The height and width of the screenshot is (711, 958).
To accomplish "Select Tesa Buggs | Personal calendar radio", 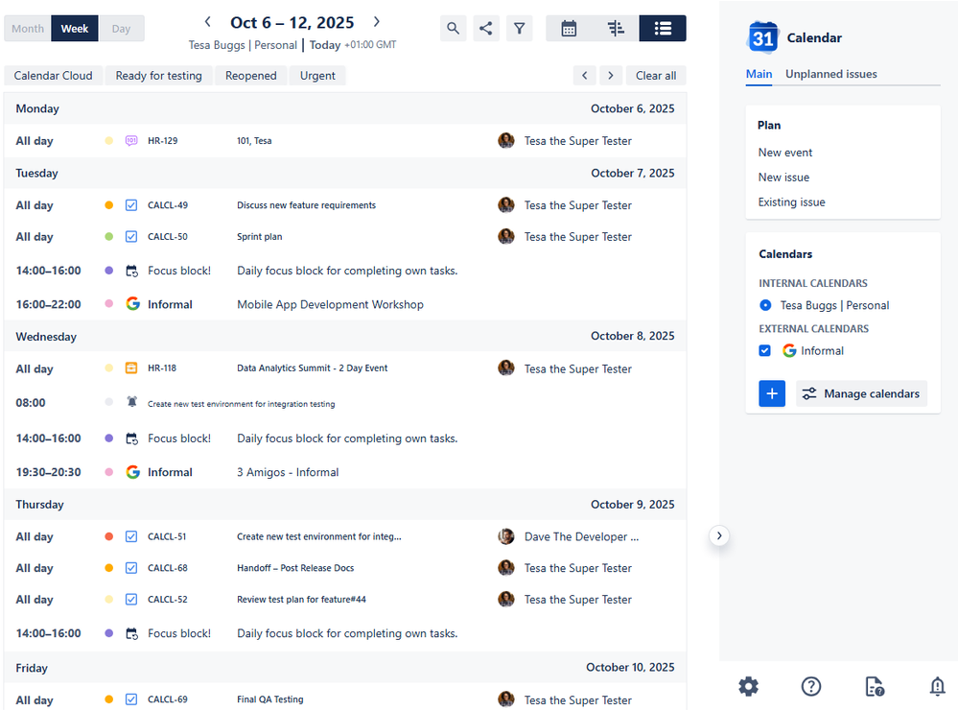I will (765, 305).
